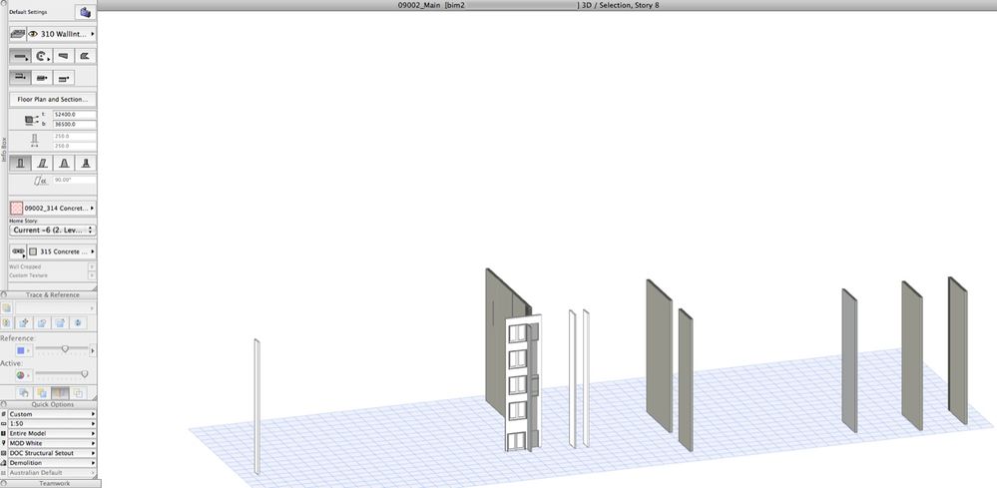Click the fourth Trace & Reference tool icon
This screenshot has width=997, height=488.
tap(60, 322)
